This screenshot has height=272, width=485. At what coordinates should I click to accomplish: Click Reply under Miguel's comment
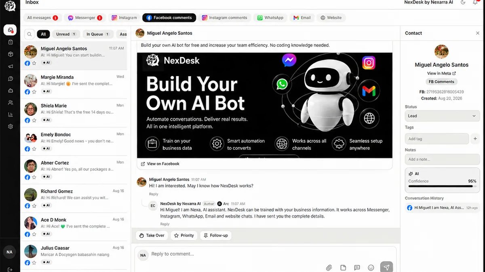[x=154, y=194]
